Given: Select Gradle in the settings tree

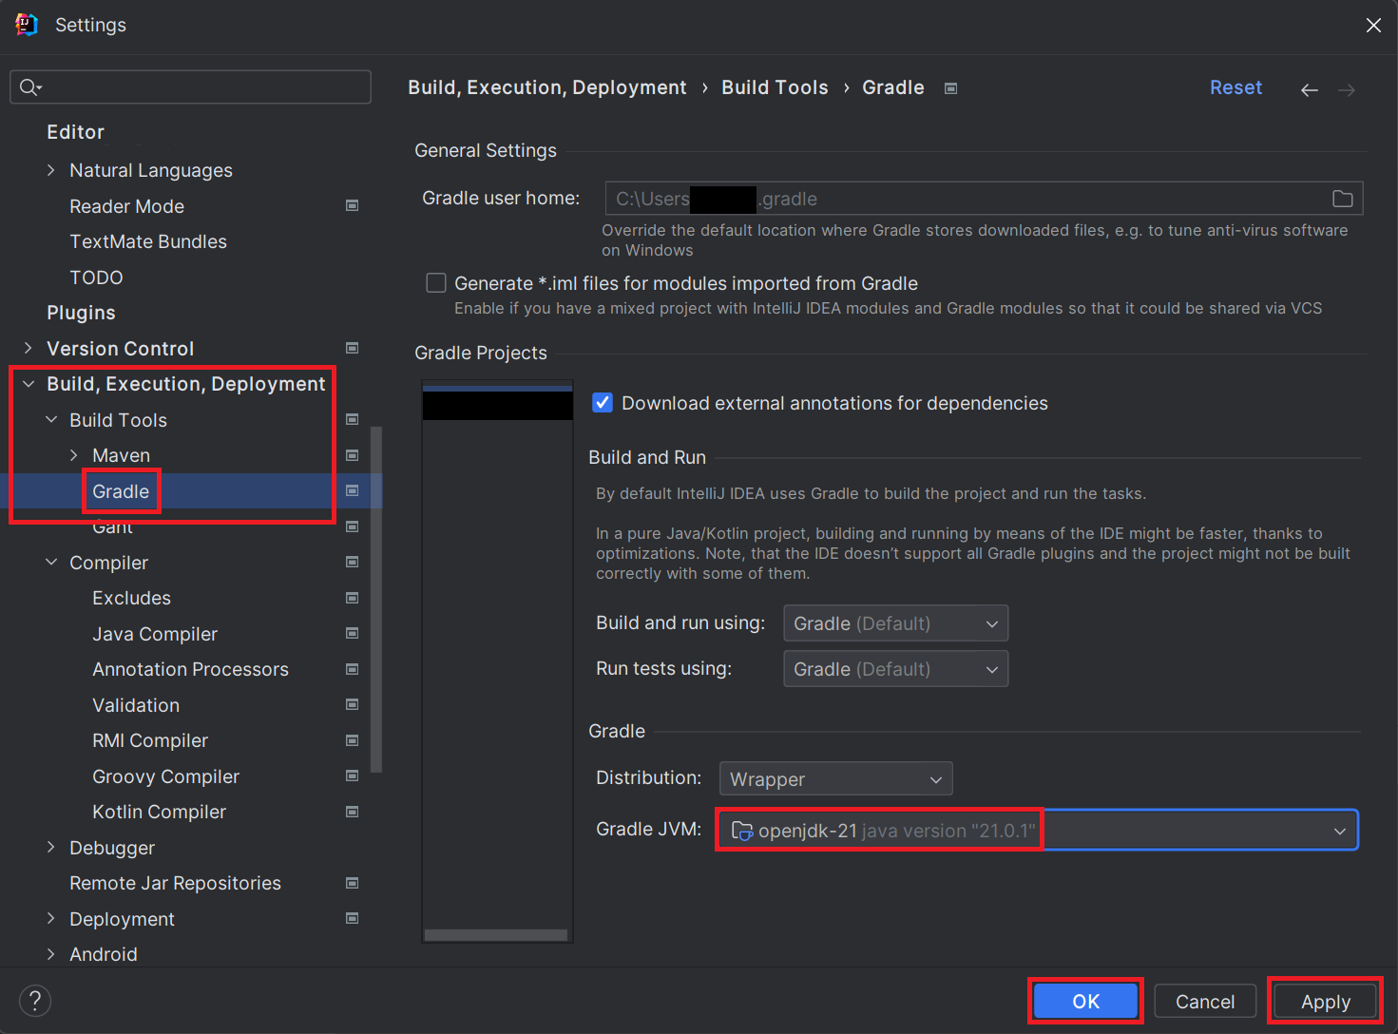Looking at the screenshot, I should click(121, 491).
